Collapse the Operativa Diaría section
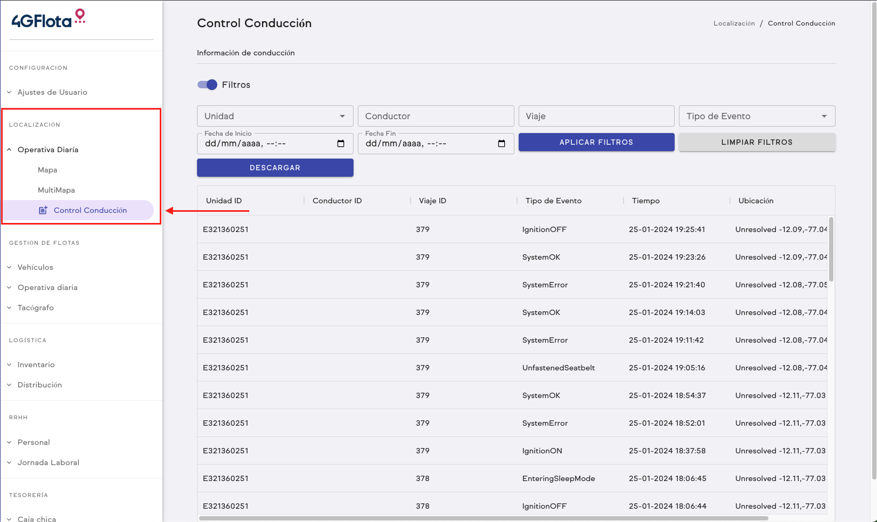The height and width of the screenshot is (522, 877). click(48, 150)
